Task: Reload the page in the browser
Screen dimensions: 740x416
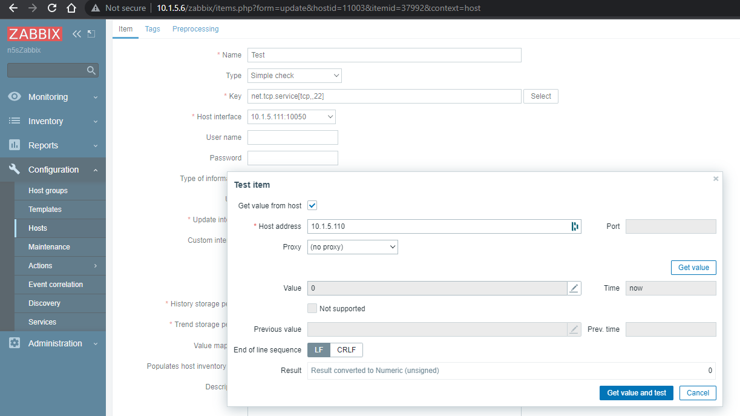Action: pos(52,8)
